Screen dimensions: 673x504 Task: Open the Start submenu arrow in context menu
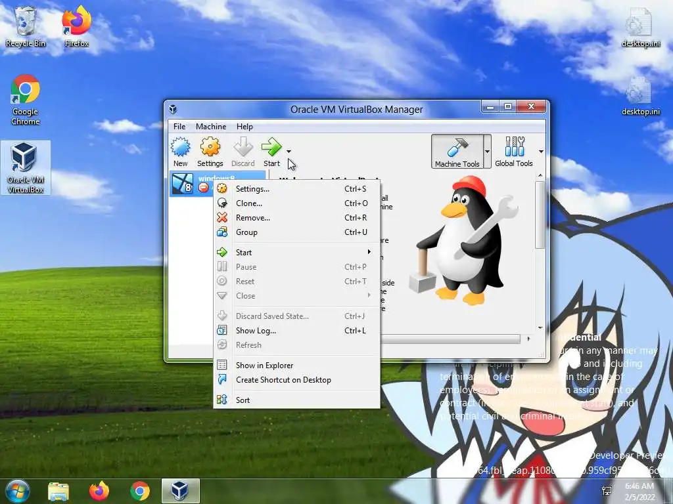click(369, 252)
